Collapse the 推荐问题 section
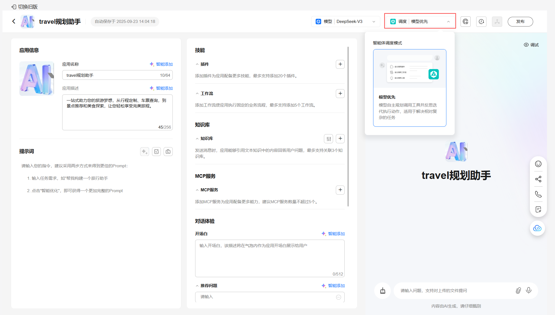 coord(197,286)
